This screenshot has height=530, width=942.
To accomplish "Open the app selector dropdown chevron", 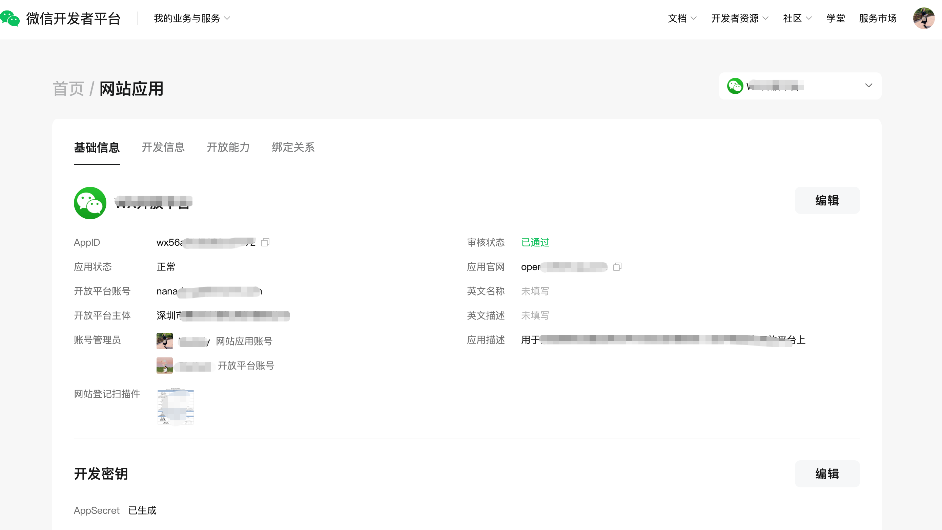I will click(x=868, y=86).
